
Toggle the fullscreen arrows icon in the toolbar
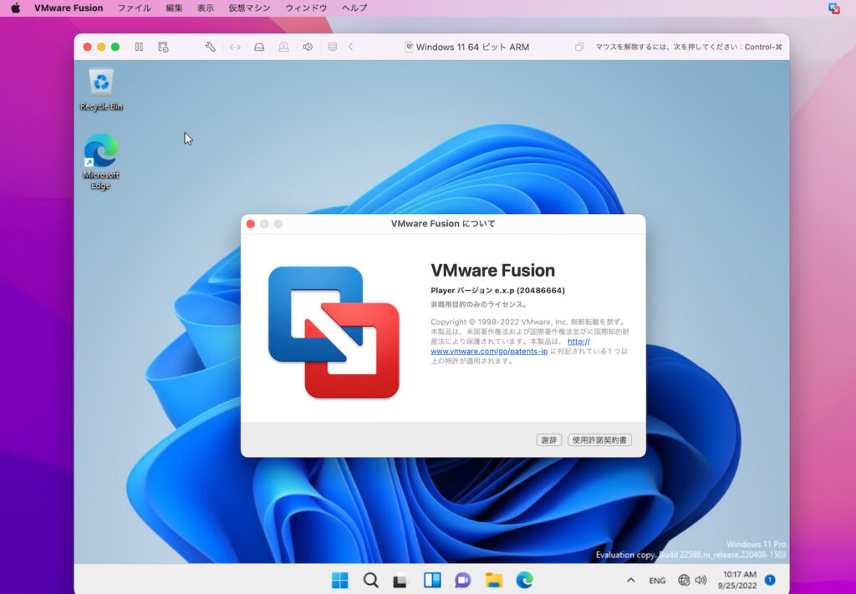click(x=235, y=47)
